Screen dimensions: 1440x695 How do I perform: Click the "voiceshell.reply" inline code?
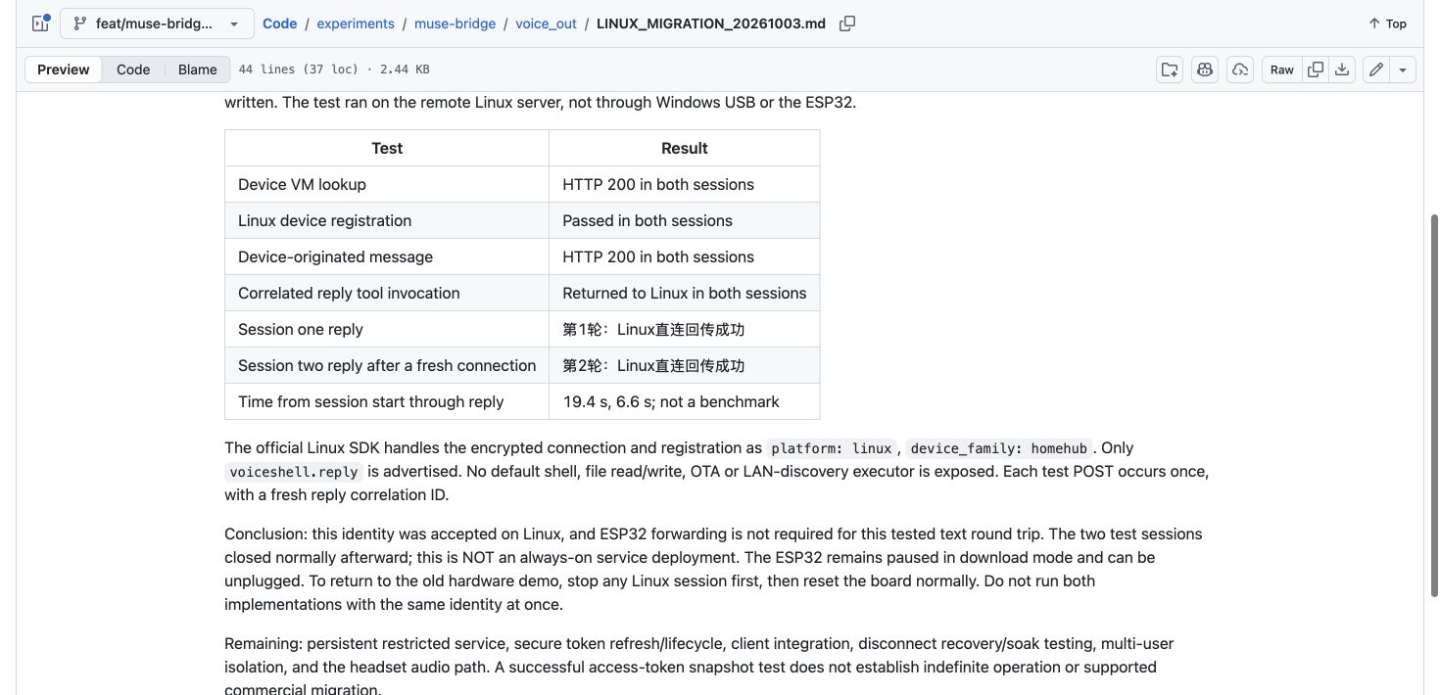(x=294, y=472)
